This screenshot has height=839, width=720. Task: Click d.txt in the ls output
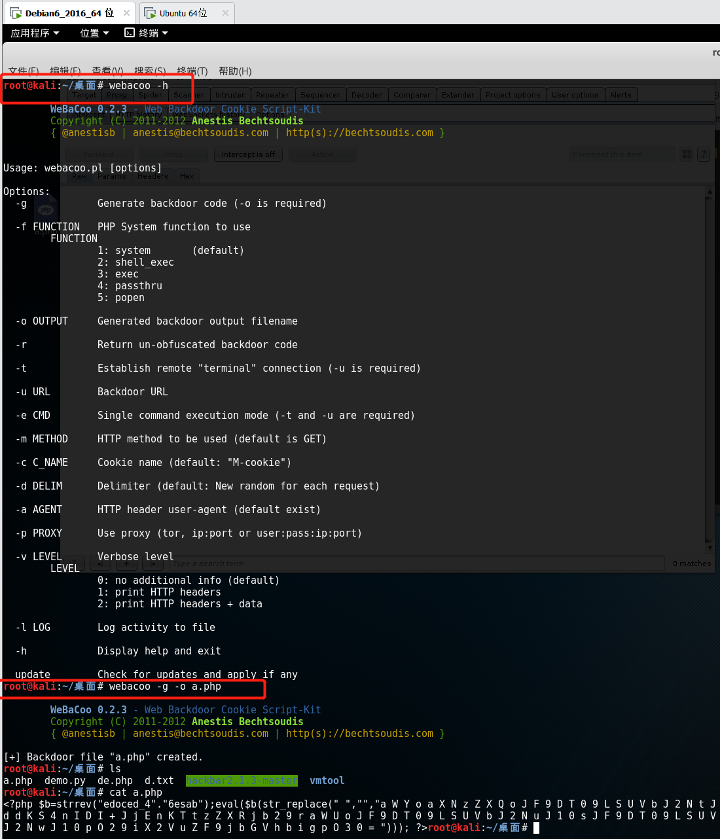coord(159,781)
